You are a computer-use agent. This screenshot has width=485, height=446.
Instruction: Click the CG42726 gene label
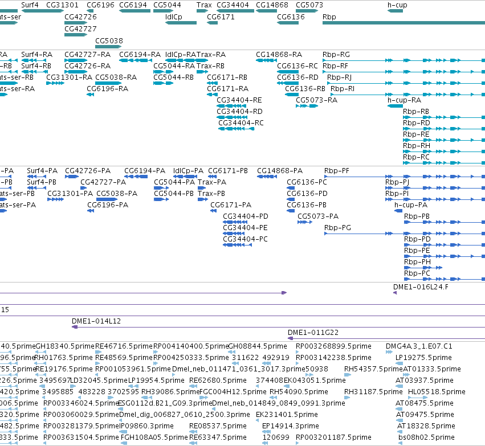[80, 17]
